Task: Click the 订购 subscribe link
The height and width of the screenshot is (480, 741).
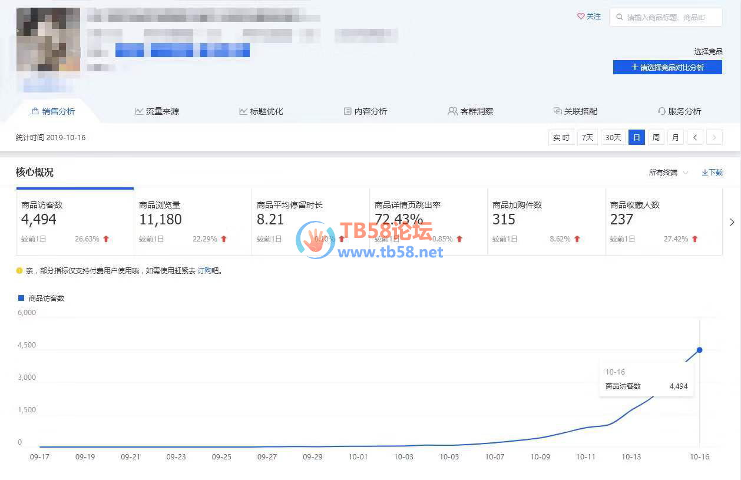Action: point(204,271)
